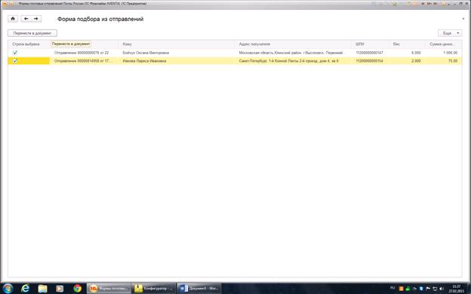Open File Explorer folder on taskbar
471x294 pixels.
pos(43,288)
